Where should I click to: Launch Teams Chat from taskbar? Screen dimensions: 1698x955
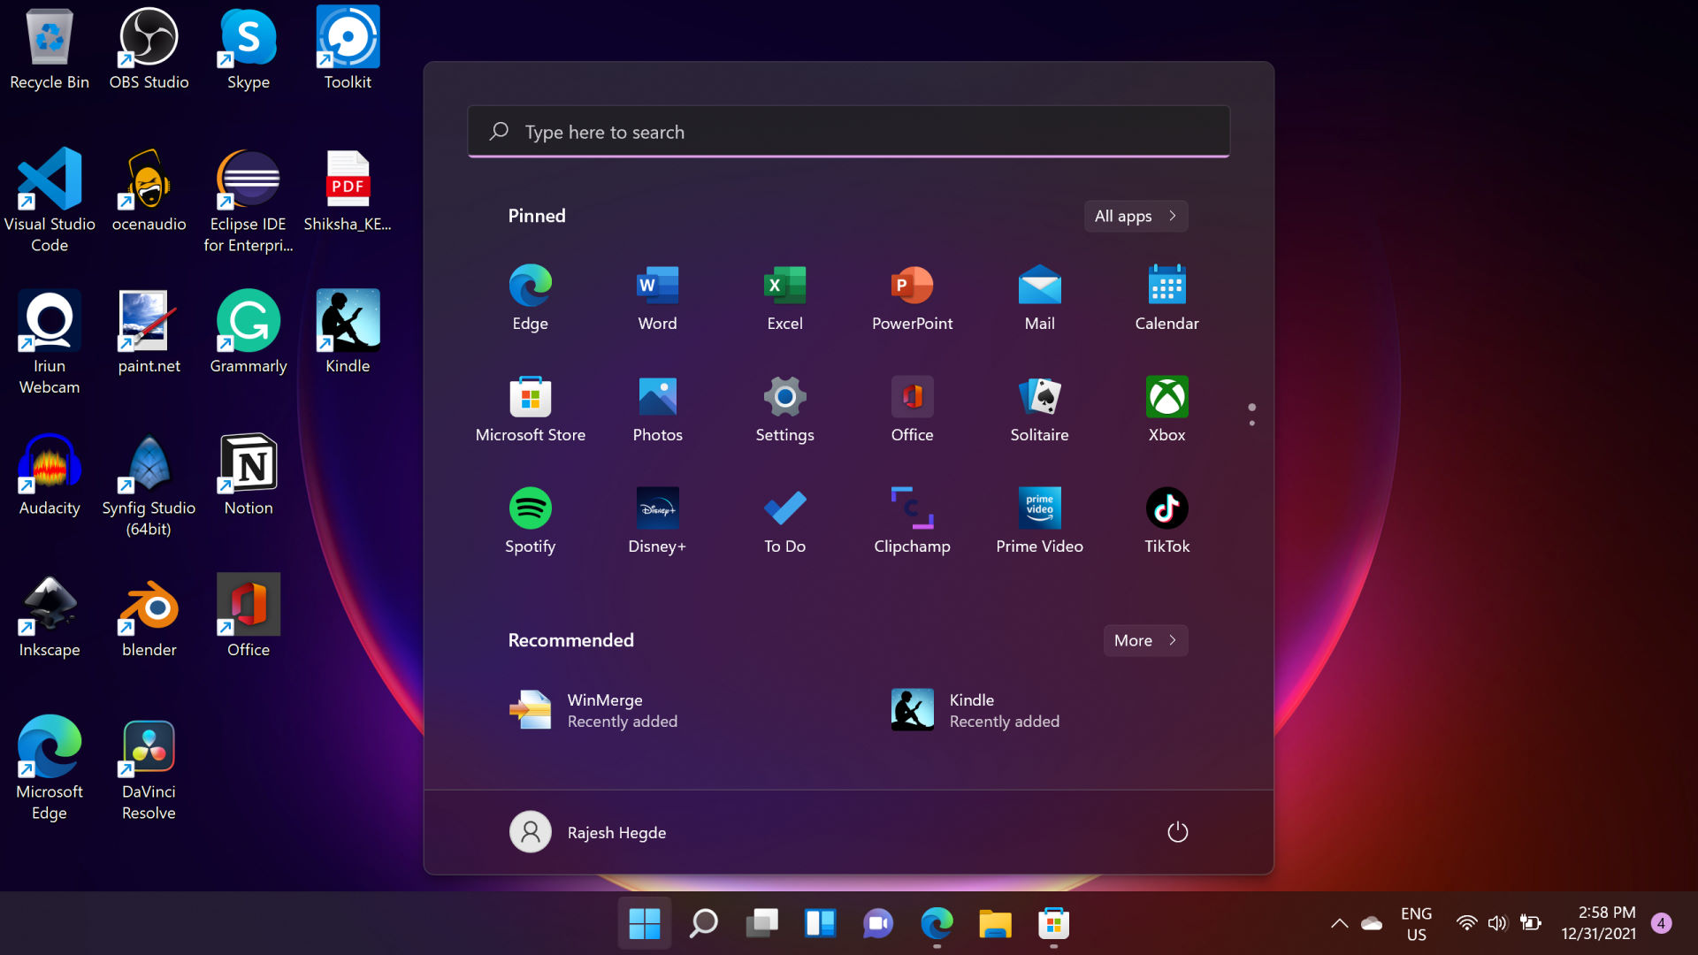click(x=878, y=923)
